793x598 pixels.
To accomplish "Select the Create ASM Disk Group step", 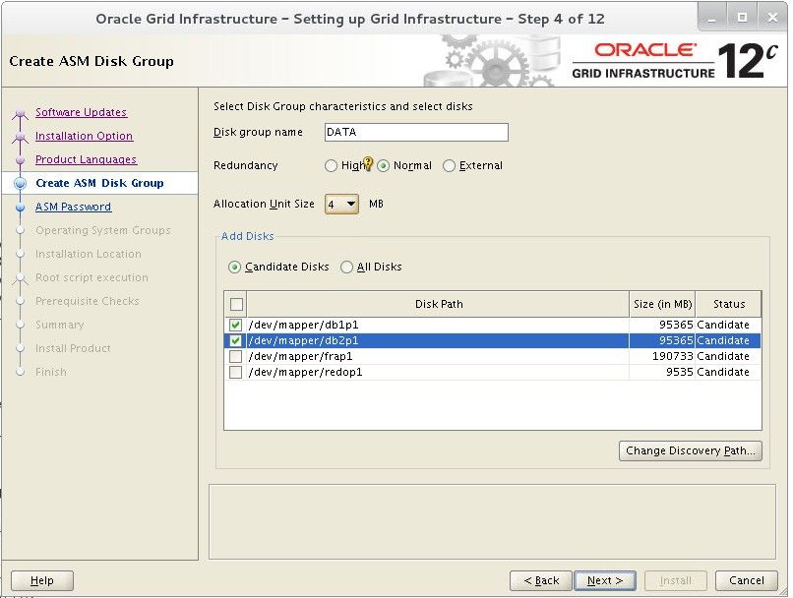I will coord(99,183).
